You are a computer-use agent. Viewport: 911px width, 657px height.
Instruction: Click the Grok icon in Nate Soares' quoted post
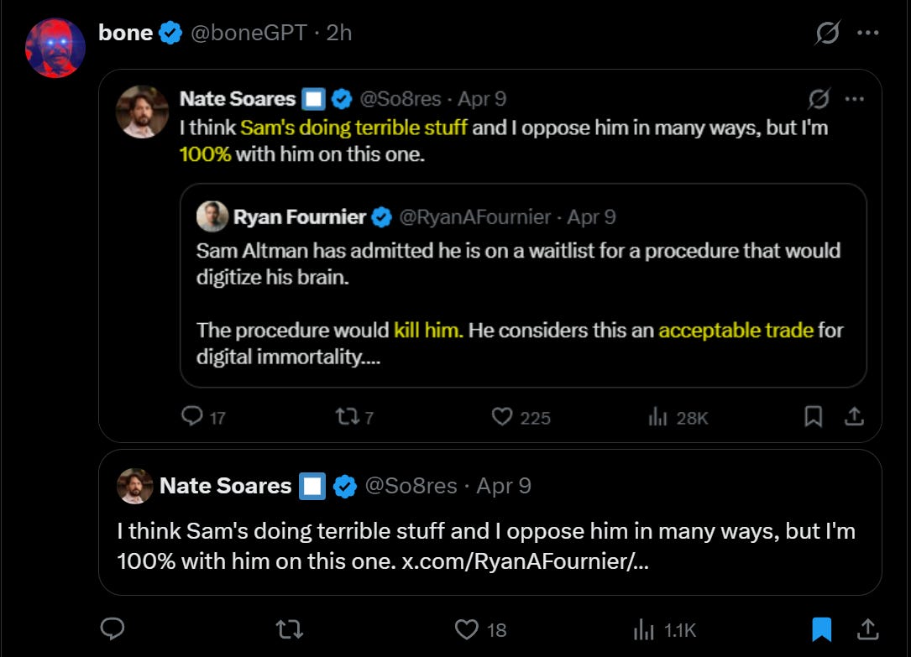[818, 99]
